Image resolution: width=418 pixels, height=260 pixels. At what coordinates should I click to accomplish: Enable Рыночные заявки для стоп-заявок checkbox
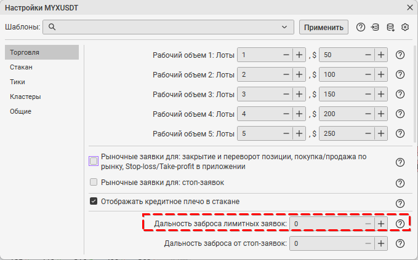(94, 182)
